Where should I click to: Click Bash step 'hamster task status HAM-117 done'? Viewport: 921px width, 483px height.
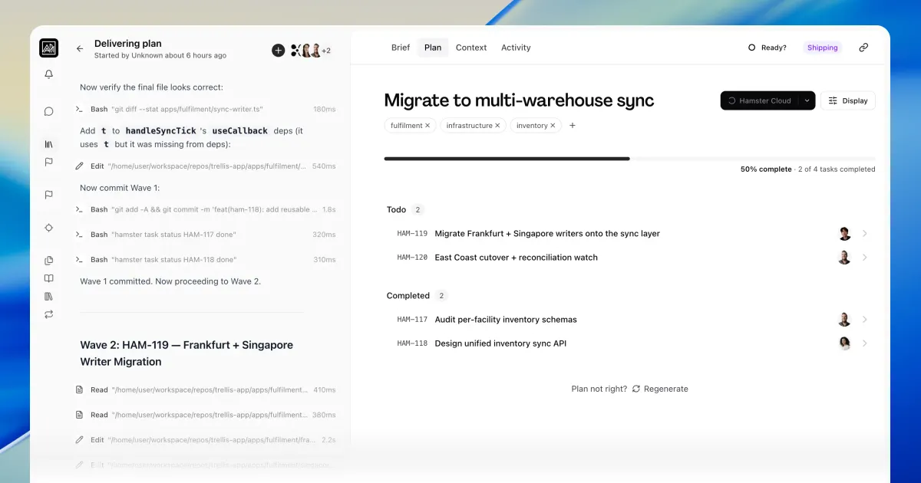[x=205, y=235]
